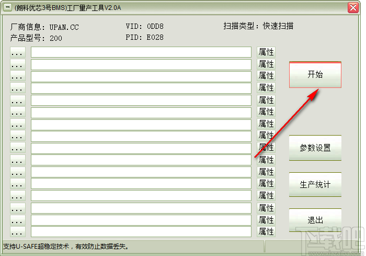Open 属性 properties for the fourth row

(266, 88)
